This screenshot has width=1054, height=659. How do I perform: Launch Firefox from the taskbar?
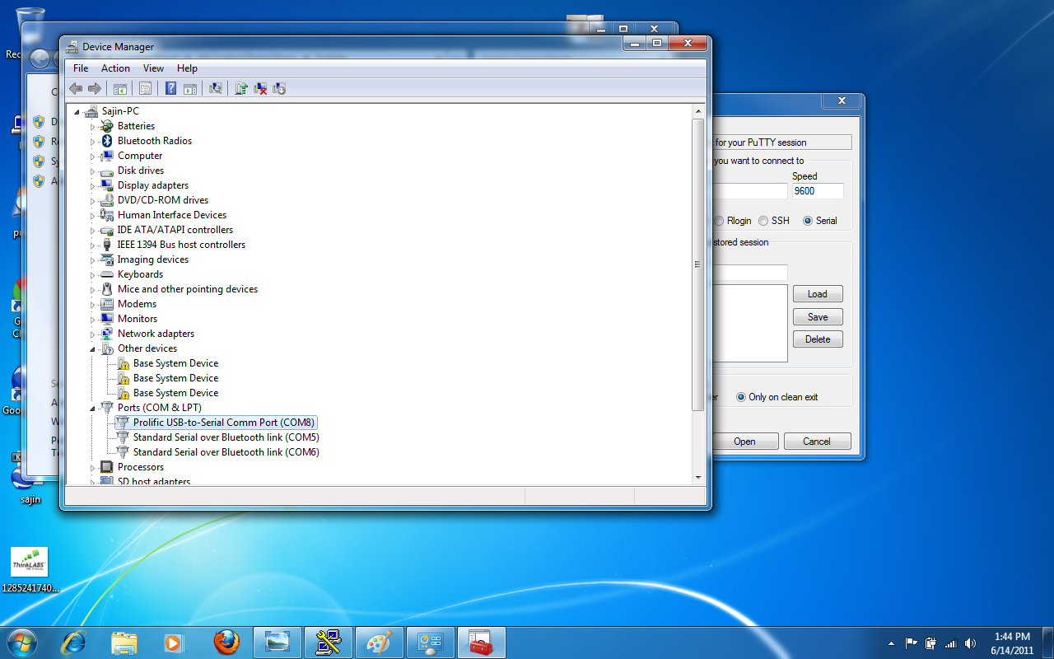[x=226, y=643]
